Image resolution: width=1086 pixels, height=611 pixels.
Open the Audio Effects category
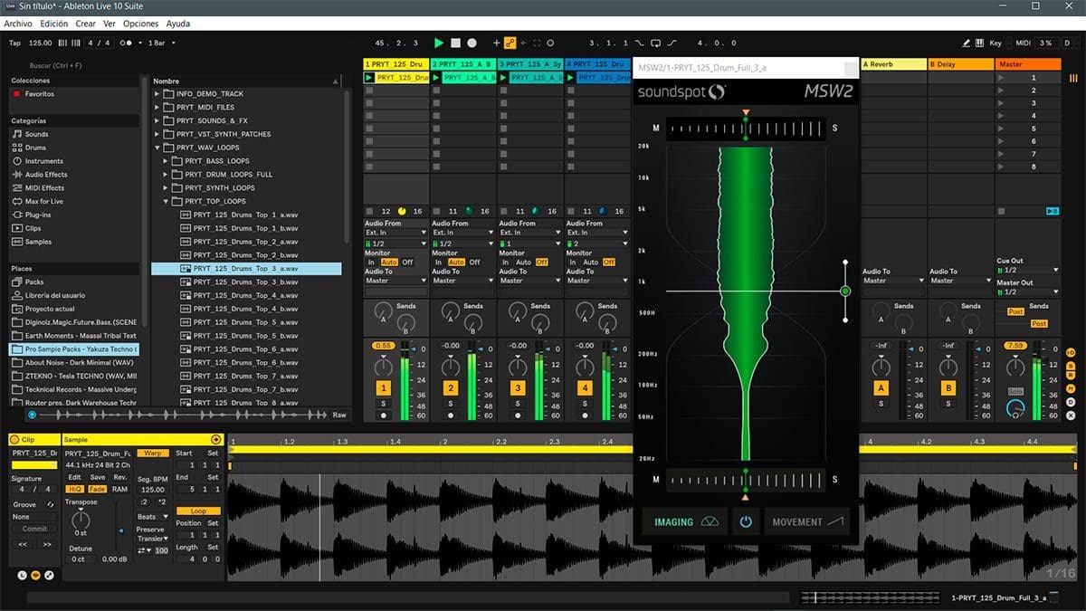pyautogui.click(x=46, y=175)
